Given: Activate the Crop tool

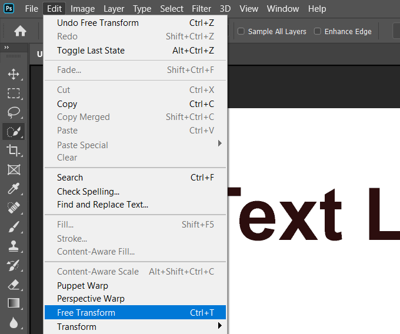Looking at the screenshot, I should click(x=13, y=151).
